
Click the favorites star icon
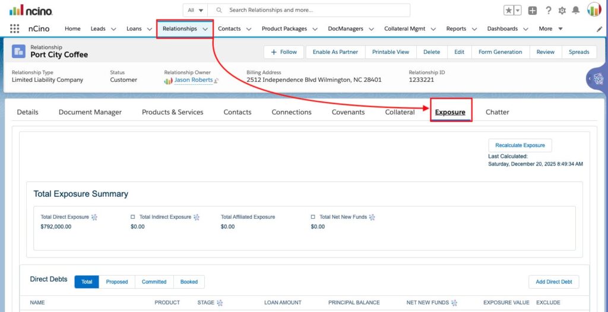(x=508, y=11)
